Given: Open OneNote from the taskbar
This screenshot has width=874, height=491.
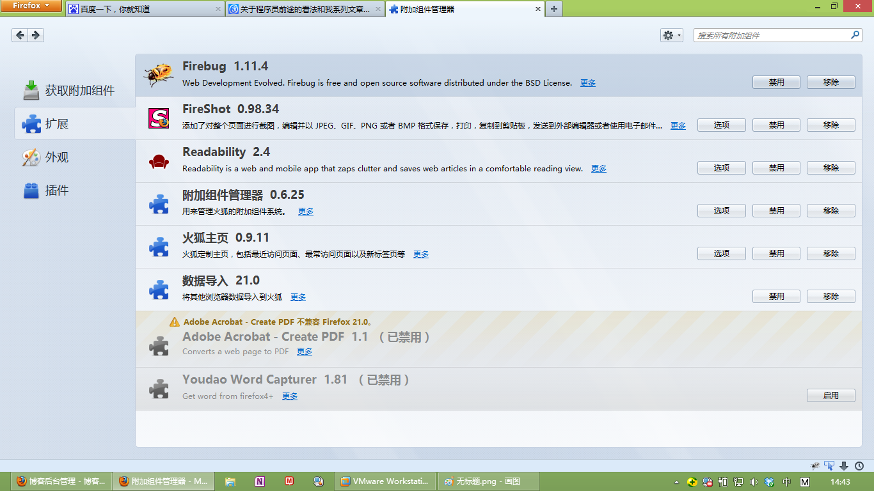Looking at the screenshot, I should [x=260, y=481].
